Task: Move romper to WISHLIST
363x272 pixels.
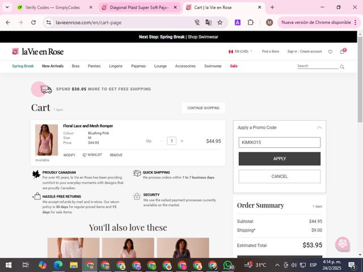Action: (92, 155)
